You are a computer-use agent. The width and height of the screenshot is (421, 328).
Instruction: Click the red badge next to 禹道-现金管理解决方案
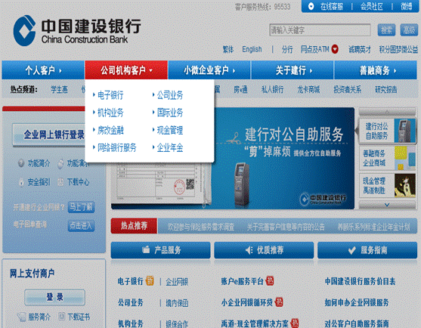295,323
